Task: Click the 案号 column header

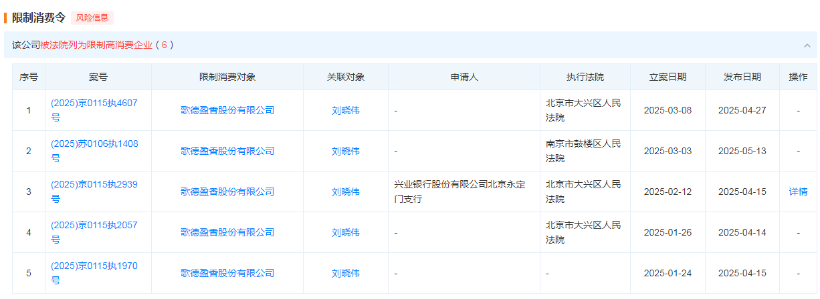Action: click(x=98, y=77)
